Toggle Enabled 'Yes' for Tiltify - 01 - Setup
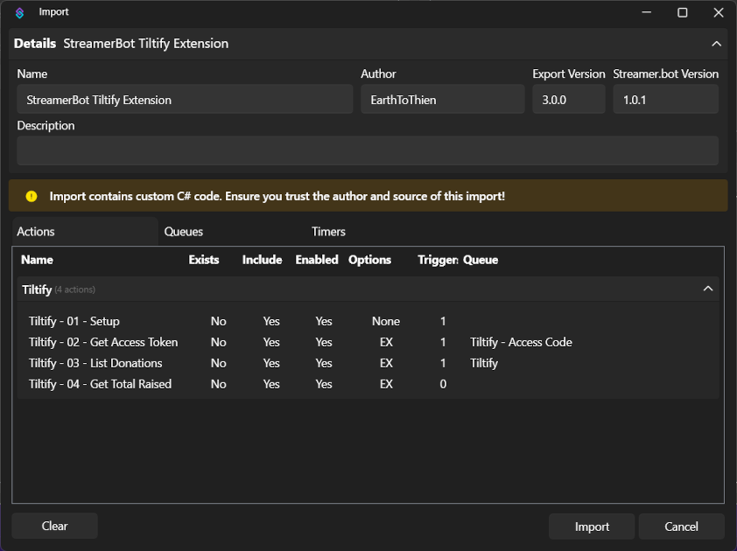This screenshot has height=551, width=737. pos(324,321)
